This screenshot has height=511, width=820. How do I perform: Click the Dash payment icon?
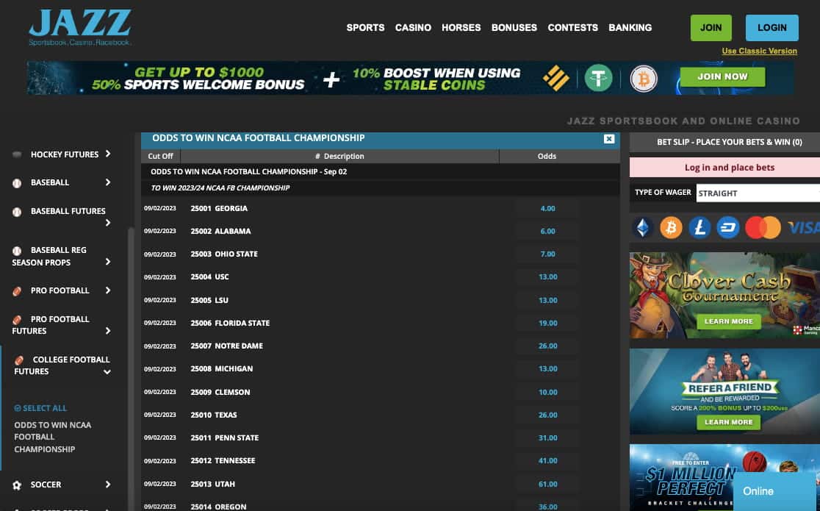[x=727, y=228]
